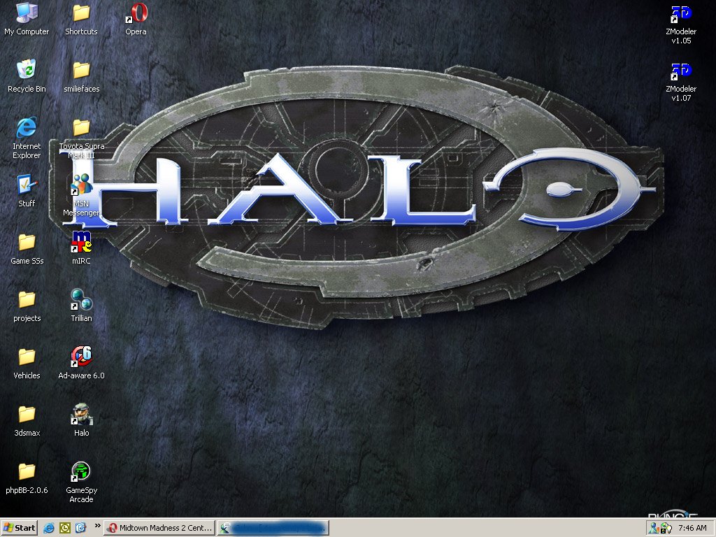This screenshot has width=716, height=537.
Task: Switch to Midtown Madness 2 taskbar window
Action: (x=159, y=528)
